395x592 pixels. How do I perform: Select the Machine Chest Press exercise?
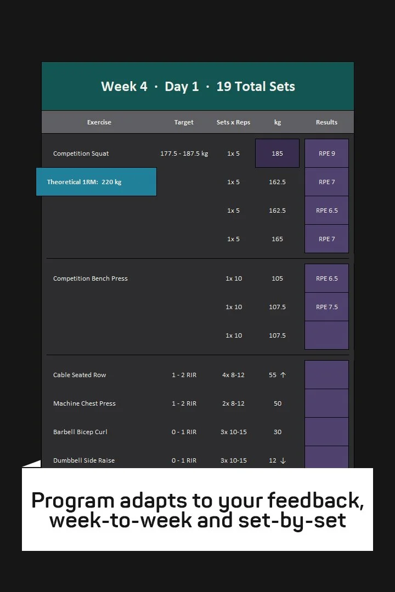tap(84, 403)
